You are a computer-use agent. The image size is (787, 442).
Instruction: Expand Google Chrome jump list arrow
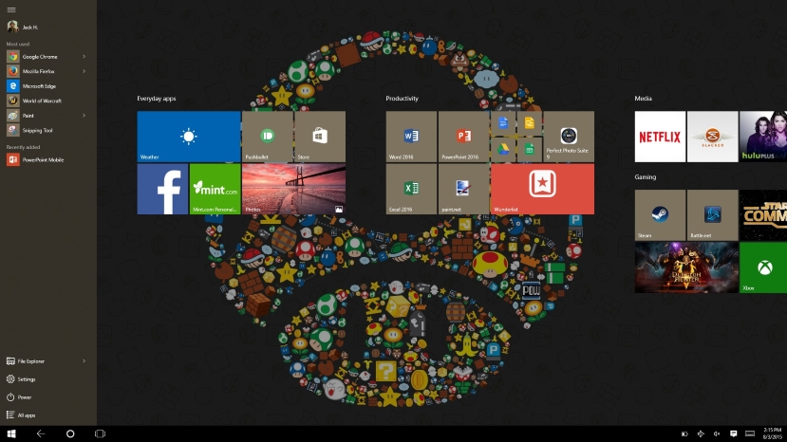coord(84,57)
